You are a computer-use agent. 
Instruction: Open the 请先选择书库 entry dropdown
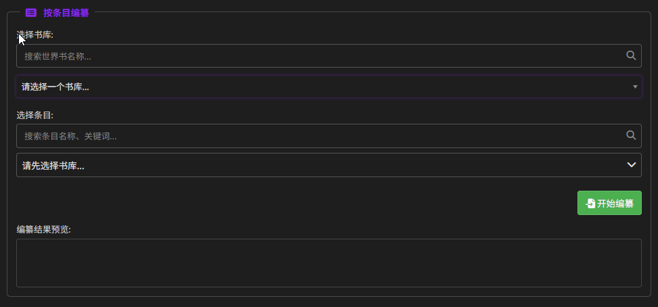pos(328,165)
